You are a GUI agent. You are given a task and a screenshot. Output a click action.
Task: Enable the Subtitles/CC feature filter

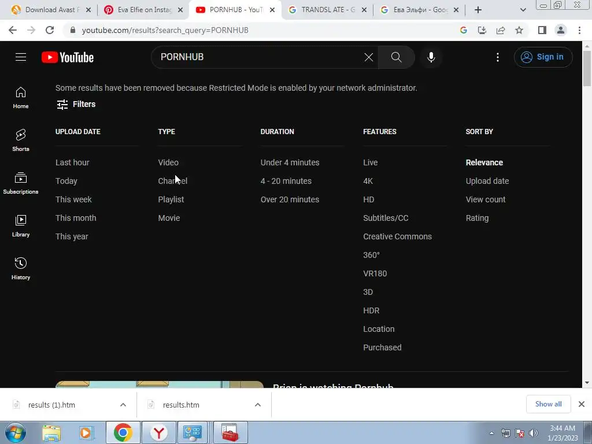click(x=386, y=218)
